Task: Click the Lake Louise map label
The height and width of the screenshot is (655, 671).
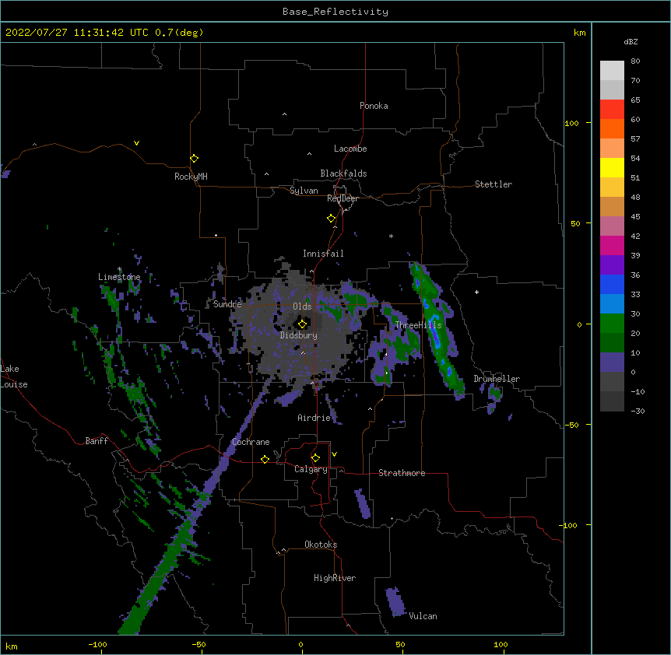Action: click(x=14, y=377)
